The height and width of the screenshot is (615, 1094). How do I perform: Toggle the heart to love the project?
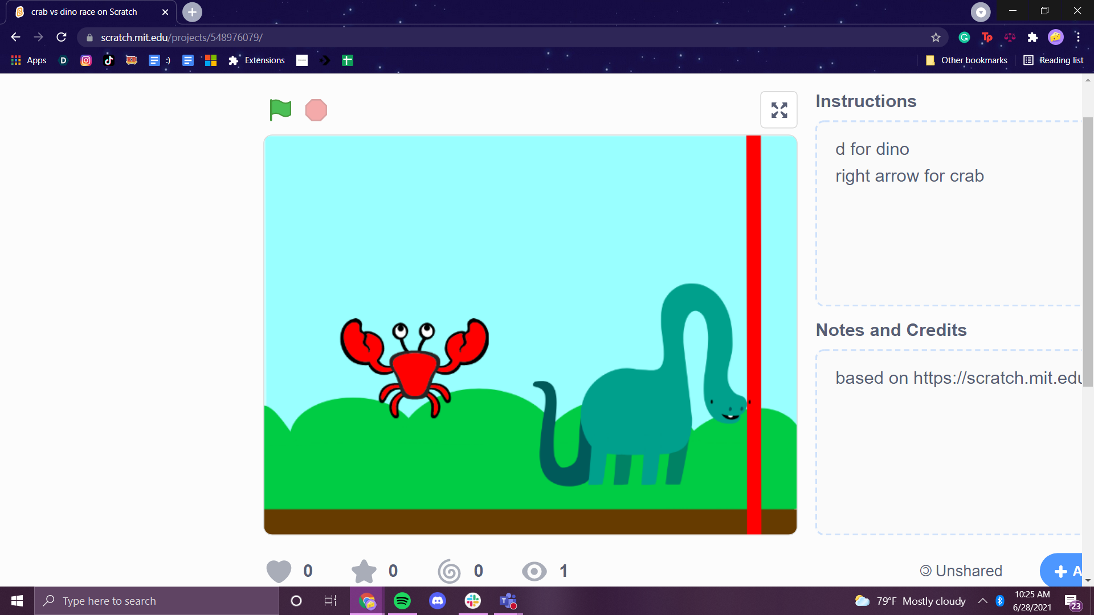point(277,571)
